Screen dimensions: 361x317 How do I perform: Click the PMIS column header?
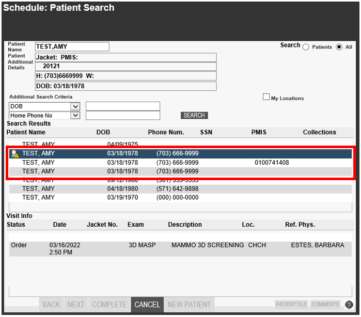click(259, 132)
